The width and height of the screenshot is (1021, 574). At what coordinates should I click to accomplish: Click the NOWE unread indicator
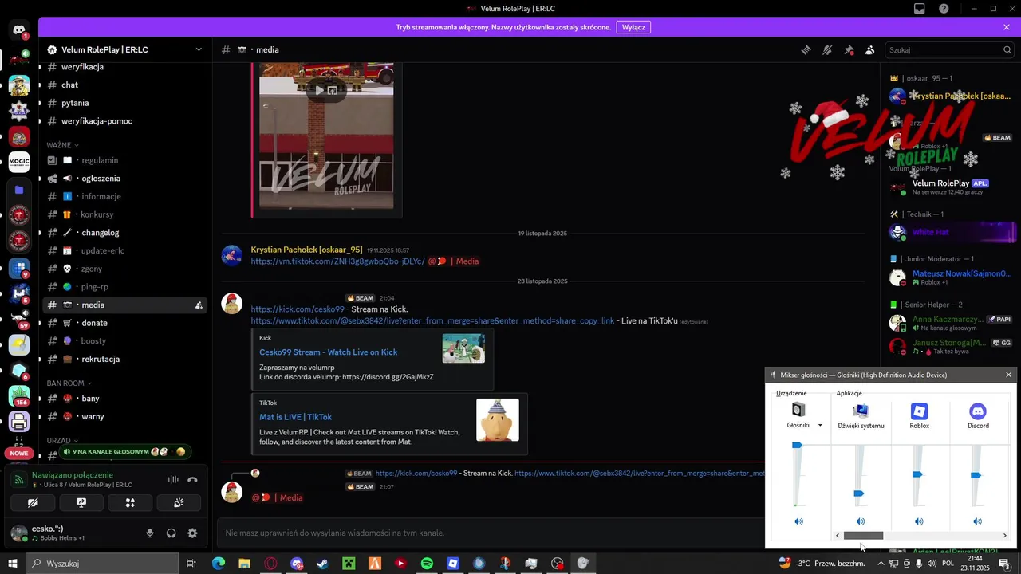click(x=19, y=453)
